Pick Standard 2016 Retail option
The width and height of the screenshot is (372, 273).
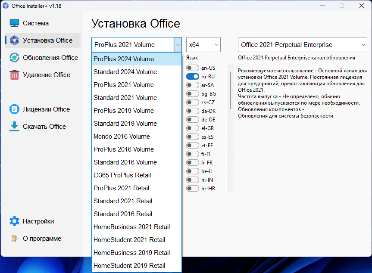tap(136, 214)
